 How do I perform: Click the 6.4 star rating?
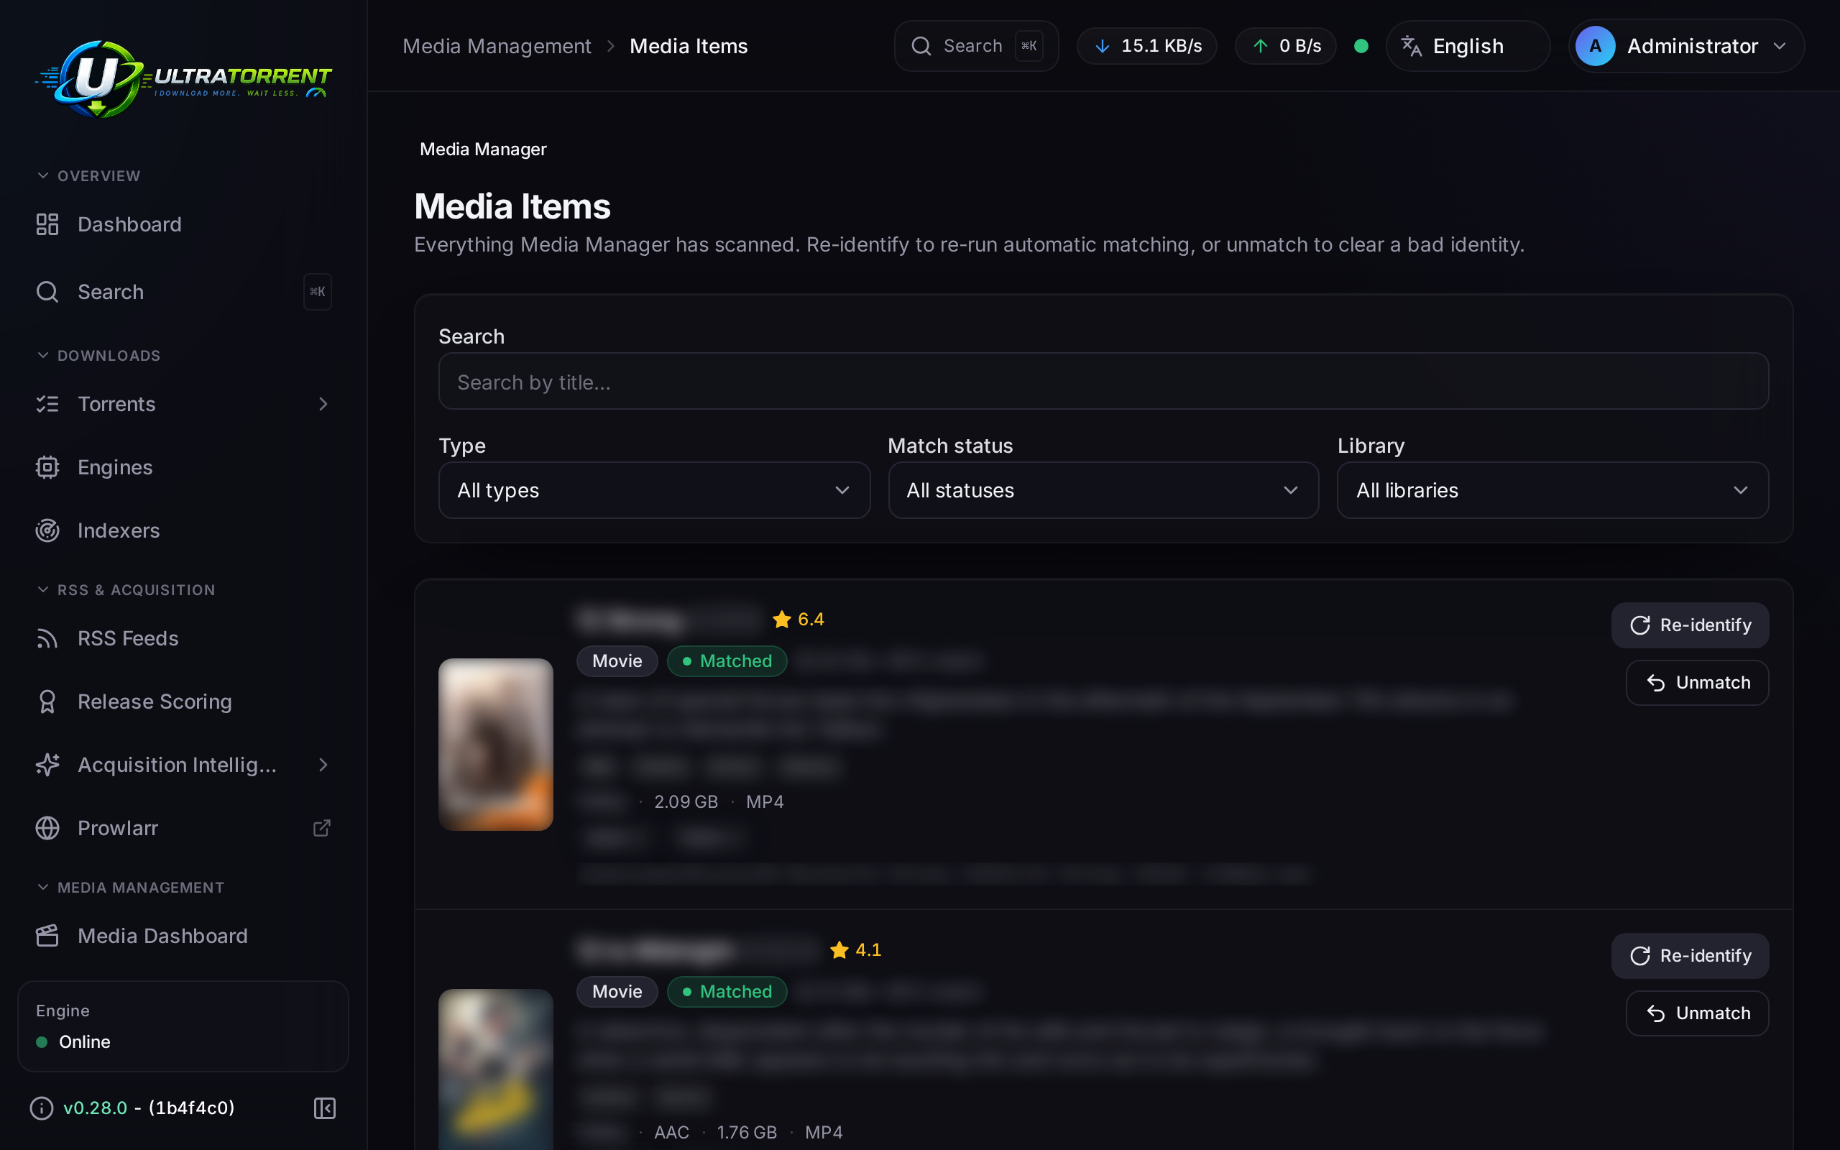(798, 619)
